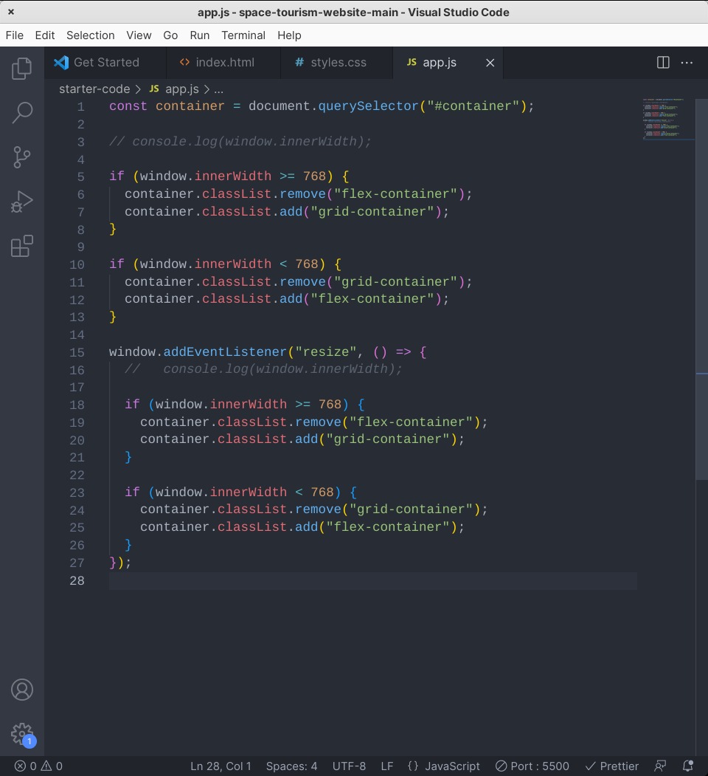Open the notifications bell in status bar
Image resolution: width=708 pixels, height=776 pixels.
coord(687,766)
